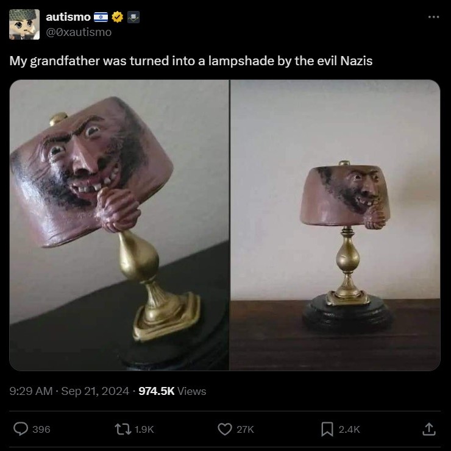Click the 396 replies count

[41, 430]
